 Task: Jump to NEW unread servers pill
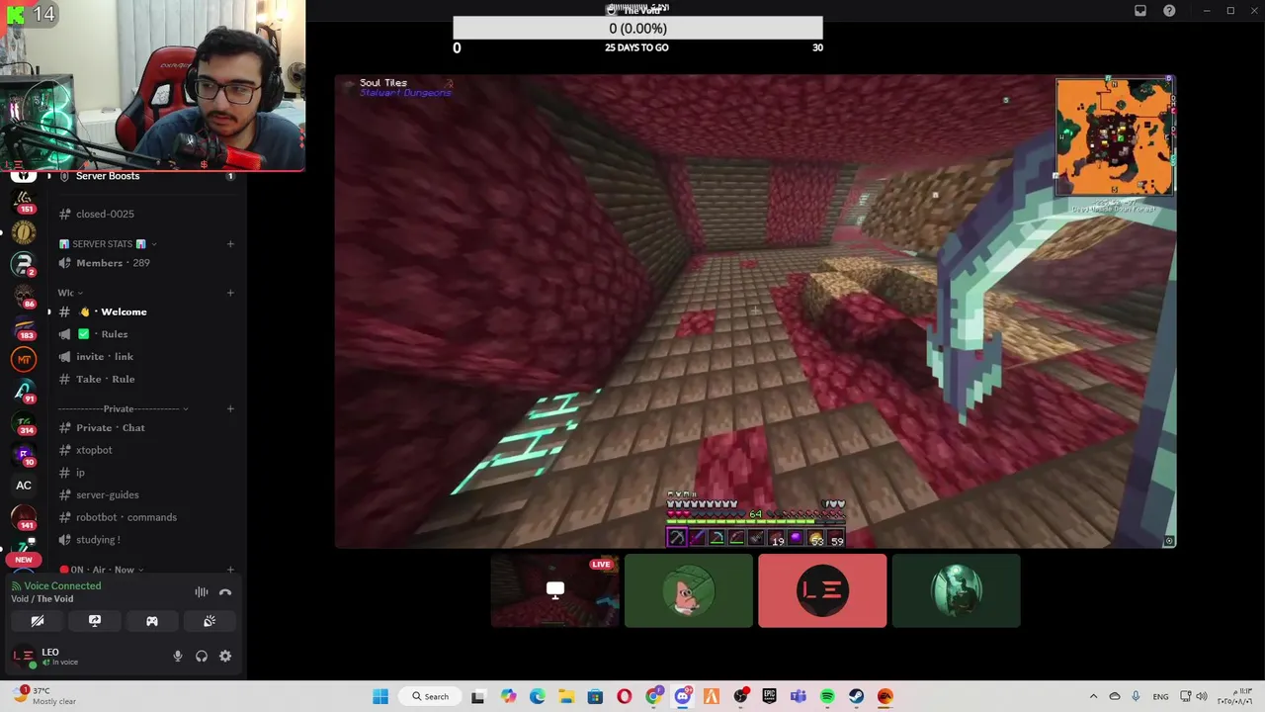pos(24,560)
